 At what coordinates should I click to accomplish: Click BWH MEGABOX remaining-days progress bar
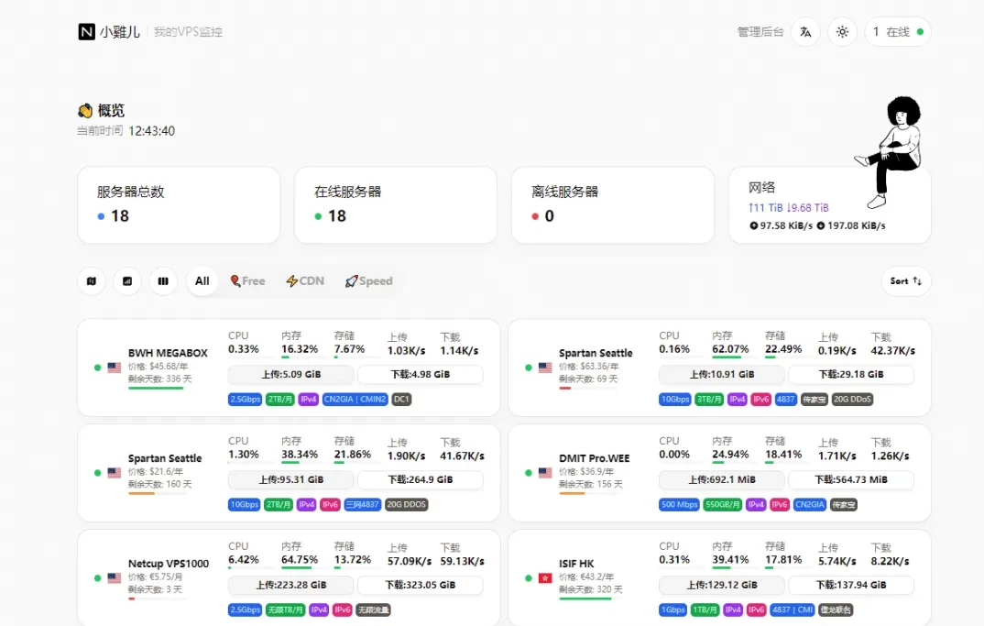(157, 388)
